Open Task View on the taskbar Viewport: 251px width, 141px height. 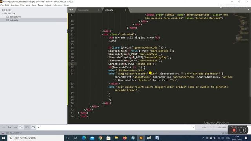tap(76, 138)
